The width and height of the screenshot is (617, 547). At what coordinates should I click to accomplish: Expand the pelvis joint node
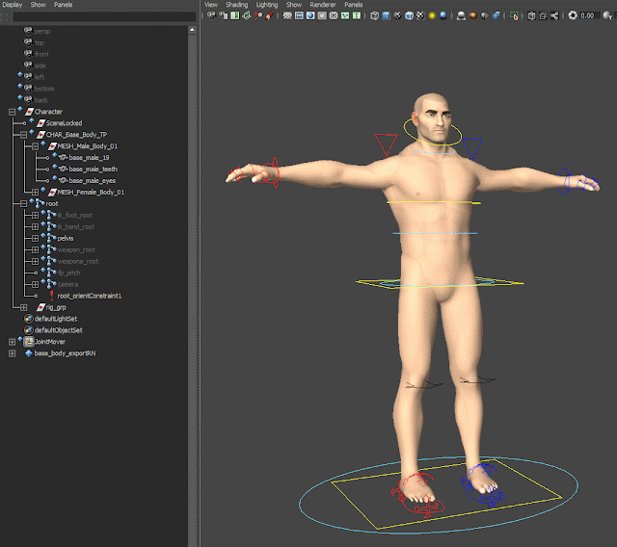35,238
